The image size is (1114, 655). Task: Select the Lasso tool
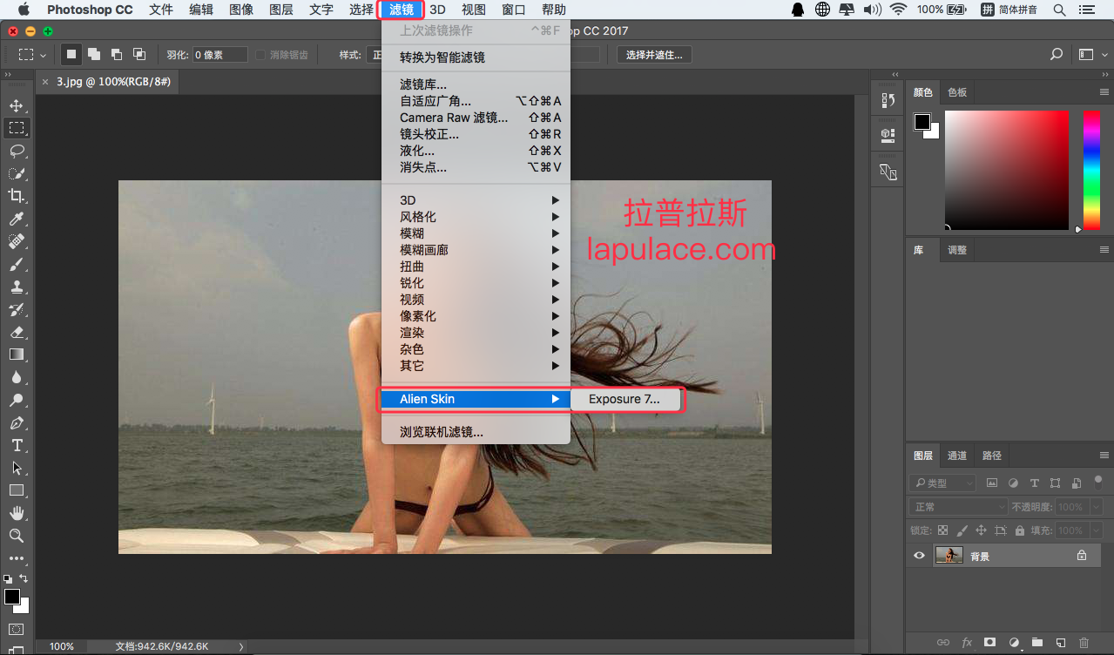16,151
